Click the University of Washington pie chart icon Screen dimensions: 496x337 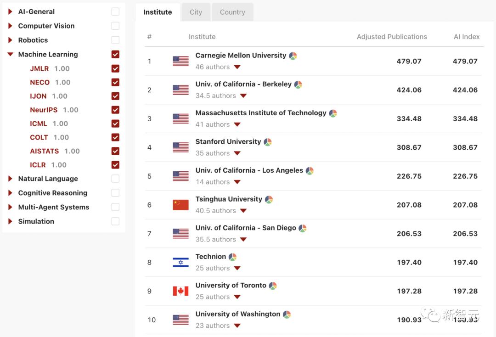point(287,315)
